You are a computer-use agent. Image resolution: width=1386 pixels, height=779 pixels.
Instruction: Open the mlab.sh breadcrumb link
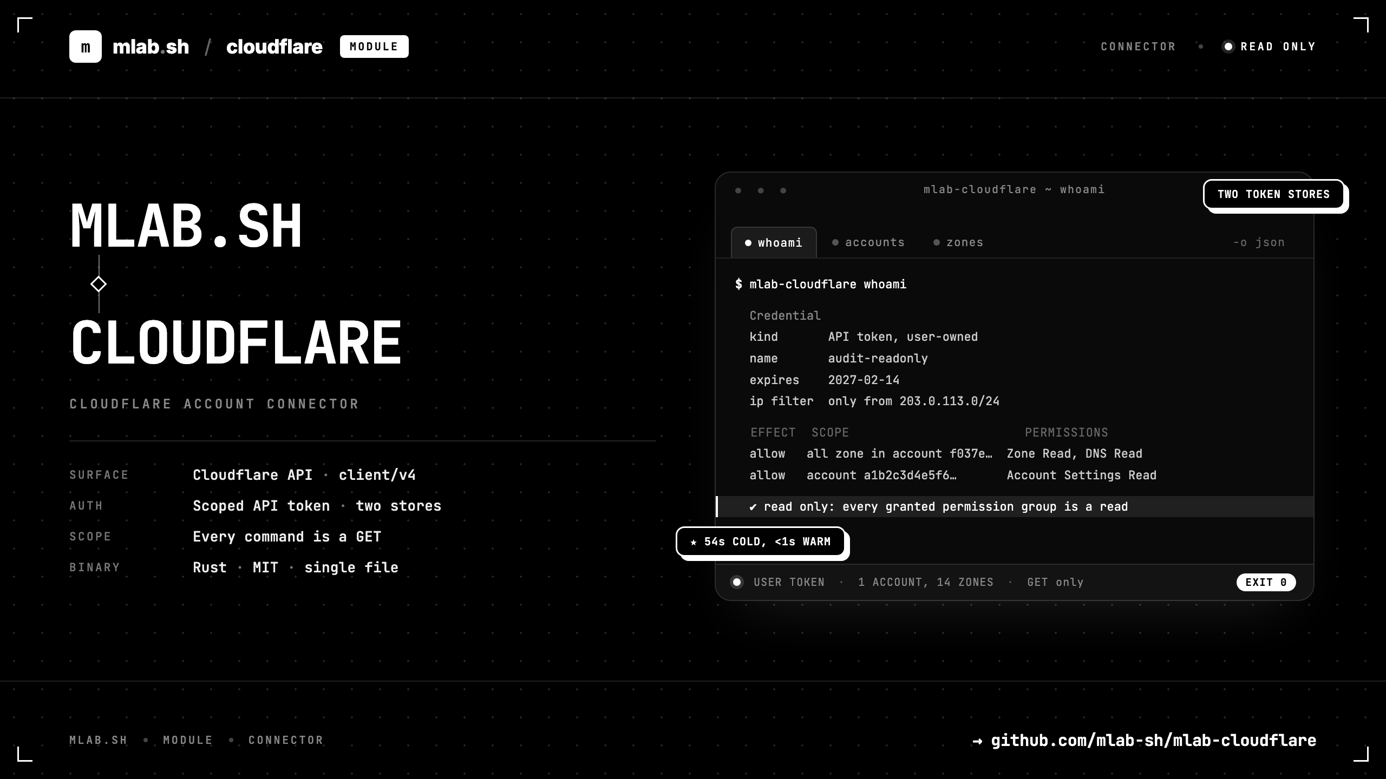(151, 47)
